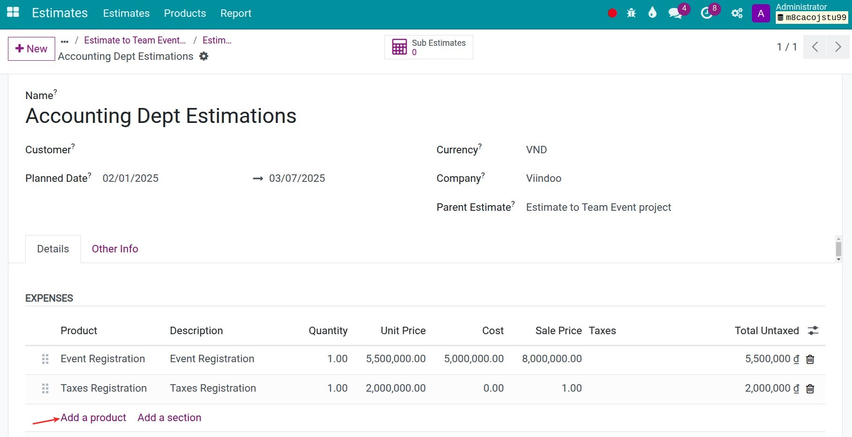Open activities clock icon with badge 8
This screenshot has height=437, width=852.
[707, 13]
